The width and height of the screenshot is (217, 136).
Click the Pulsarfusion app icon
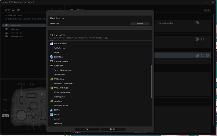point(52,66)
